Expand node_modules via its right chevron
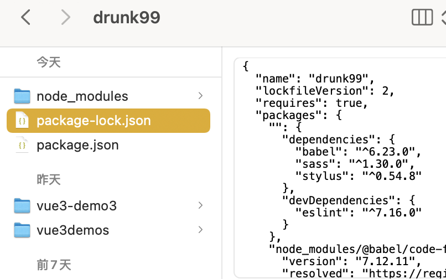 point(200,96)
